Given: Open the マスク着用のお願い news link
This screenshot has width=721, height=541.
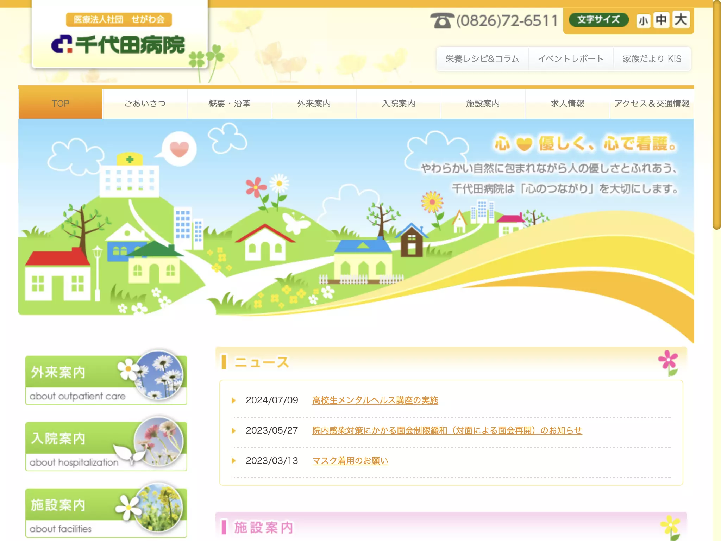Looking at the screenshot, I should tap(350, 461).
